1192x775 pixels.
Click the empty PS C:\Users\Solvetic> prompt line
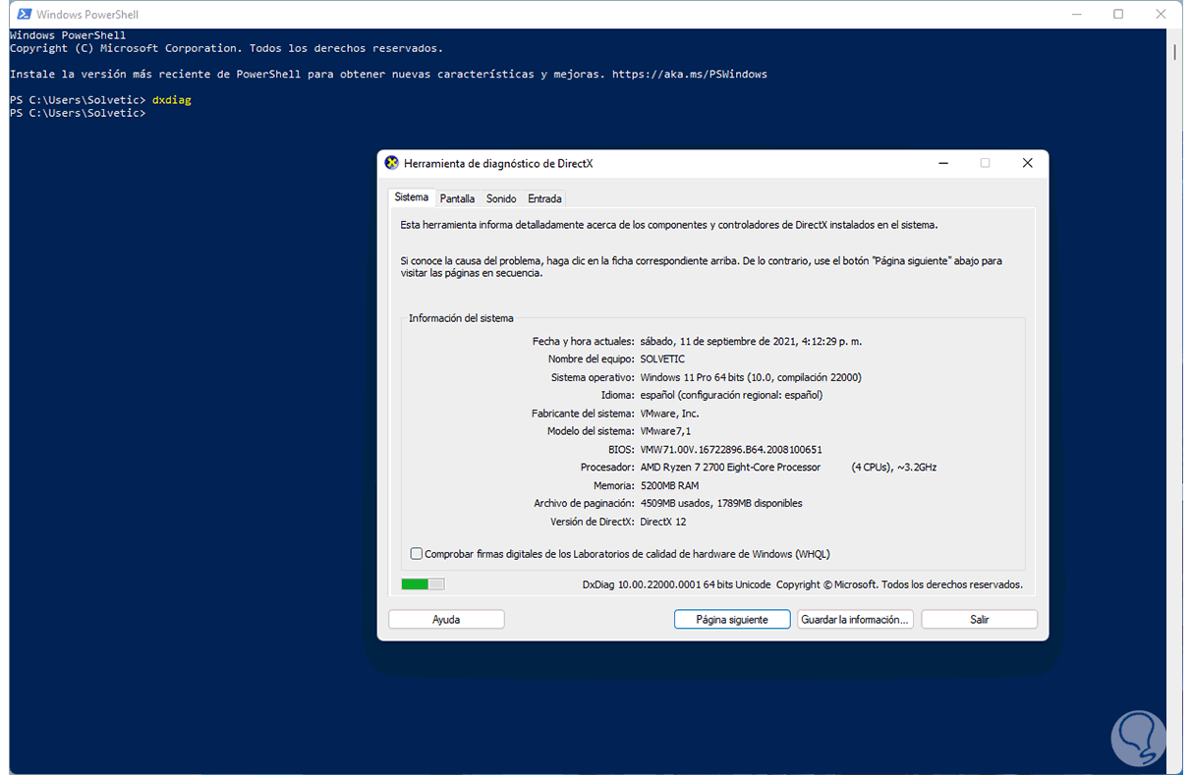pos(78,113)
